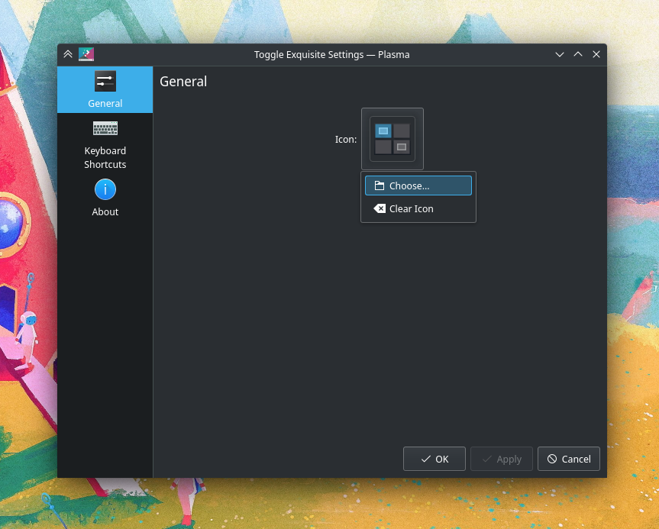Close the Toggle Exquisite Settings window
This screenshot has width=659, height=529.
(596, 55)
